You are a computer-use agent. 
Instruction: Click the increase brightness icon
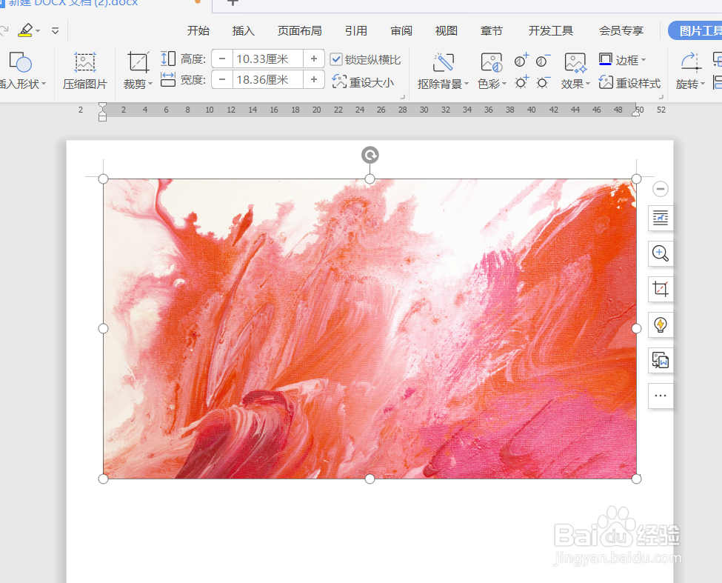tap(522, 82)
